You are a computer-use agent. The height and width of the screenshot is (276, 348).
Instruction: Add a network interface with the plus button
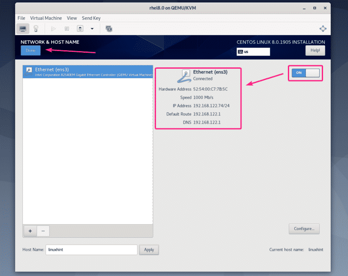pyautogui.click(x=30, y=231)
